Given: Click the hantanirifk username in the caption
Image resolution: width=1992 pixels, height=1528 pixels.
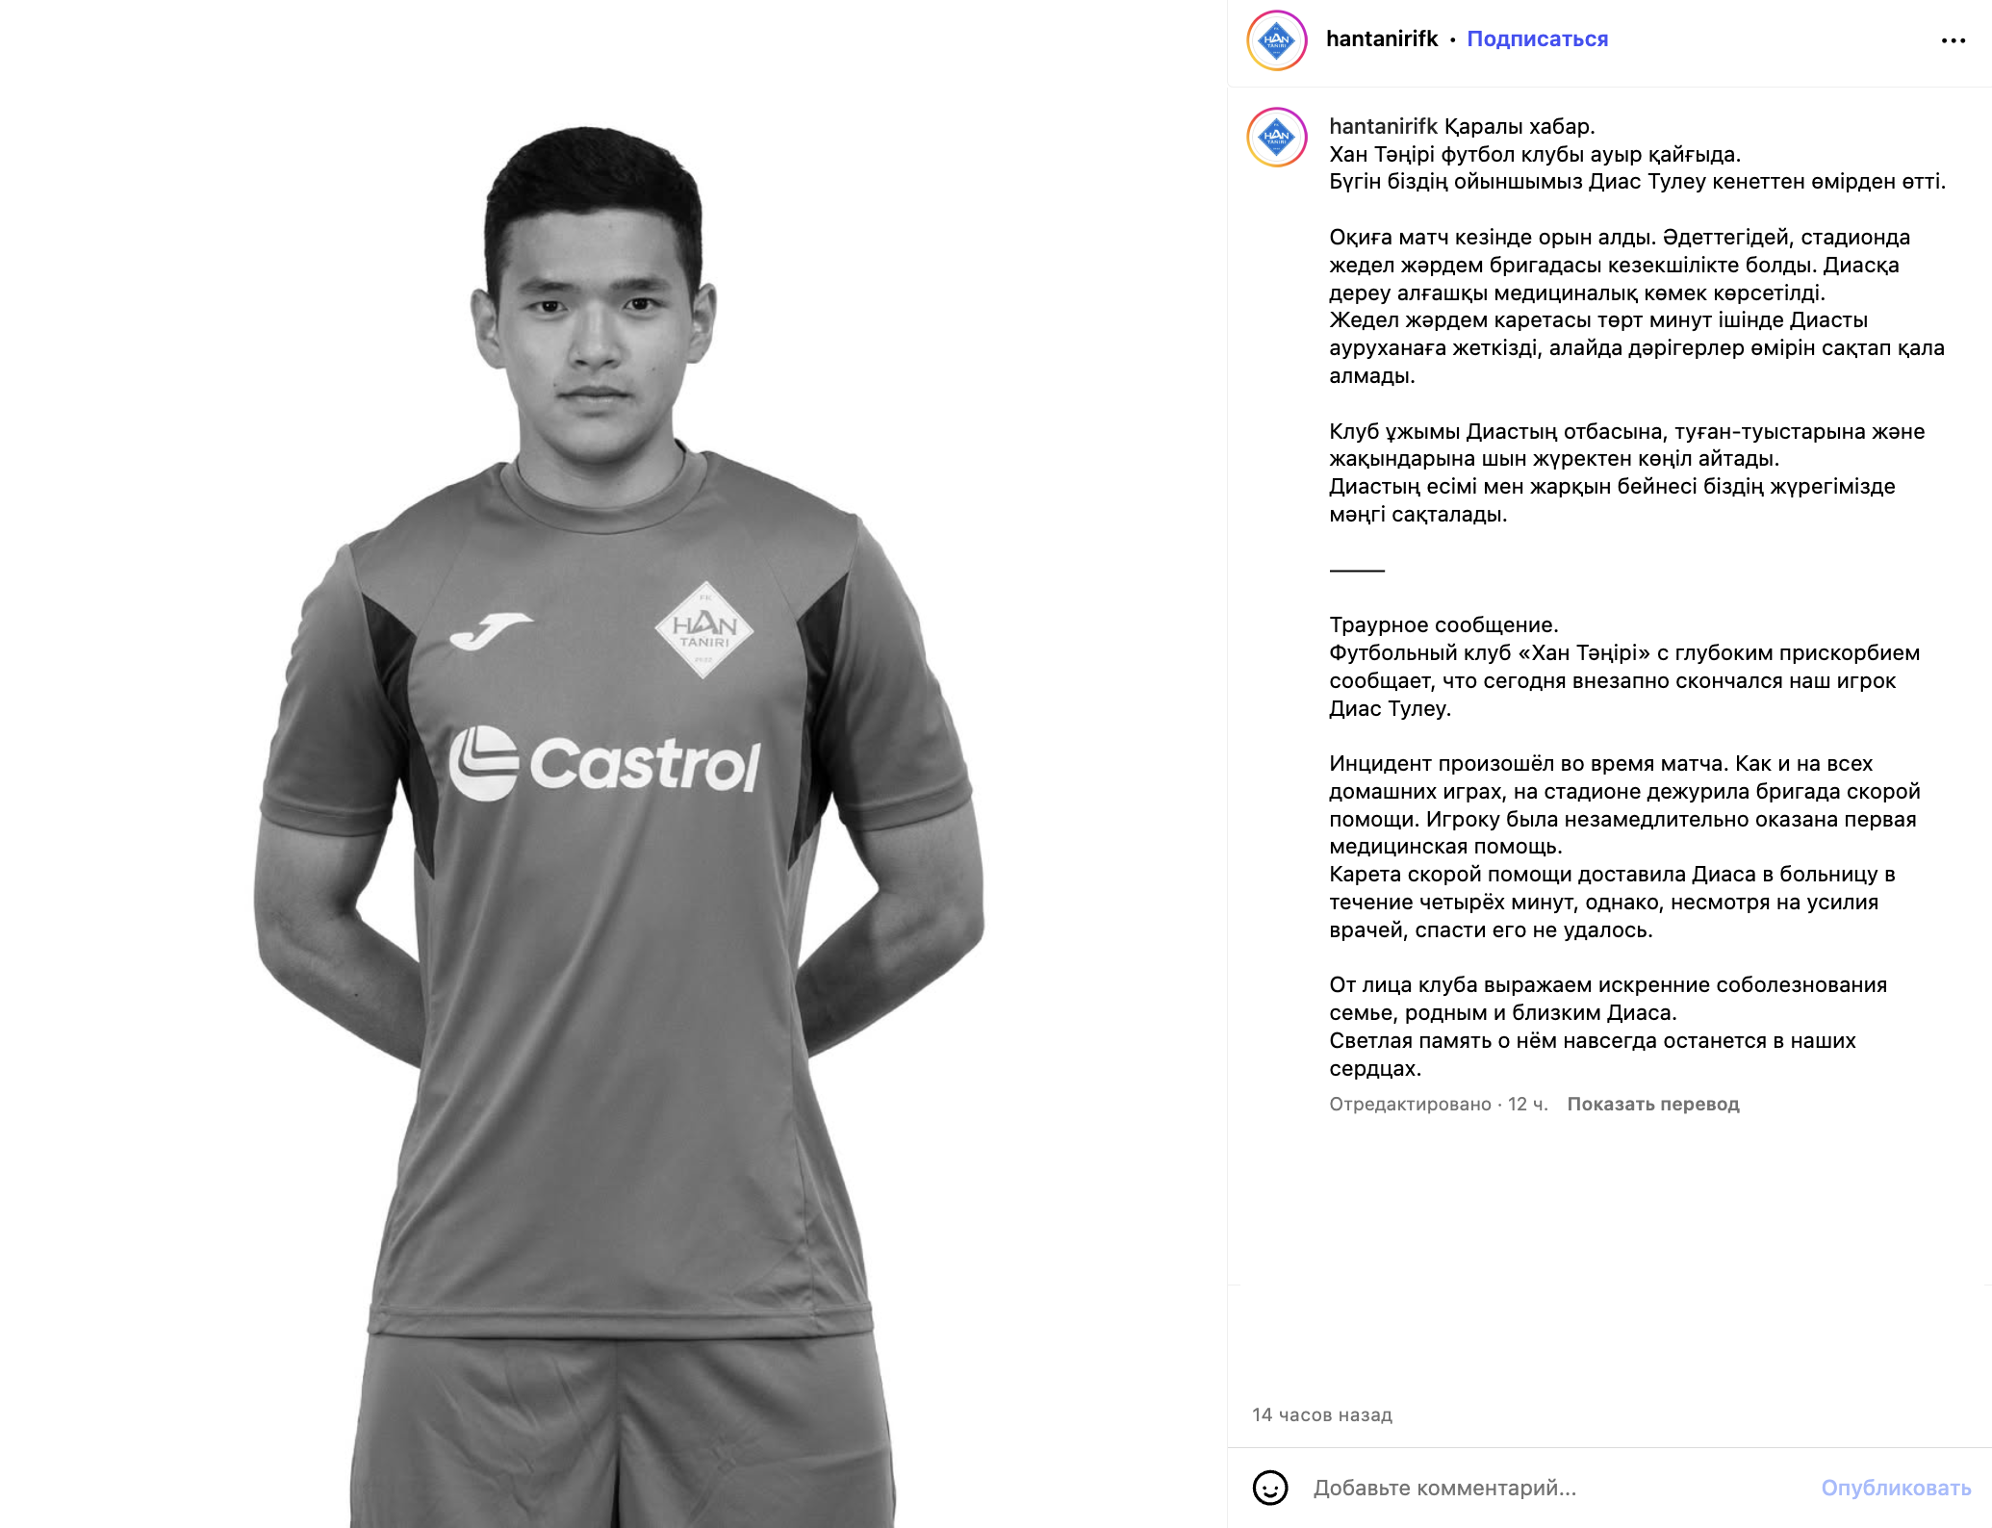Looking at the screenshot, I should [1383, 126].
